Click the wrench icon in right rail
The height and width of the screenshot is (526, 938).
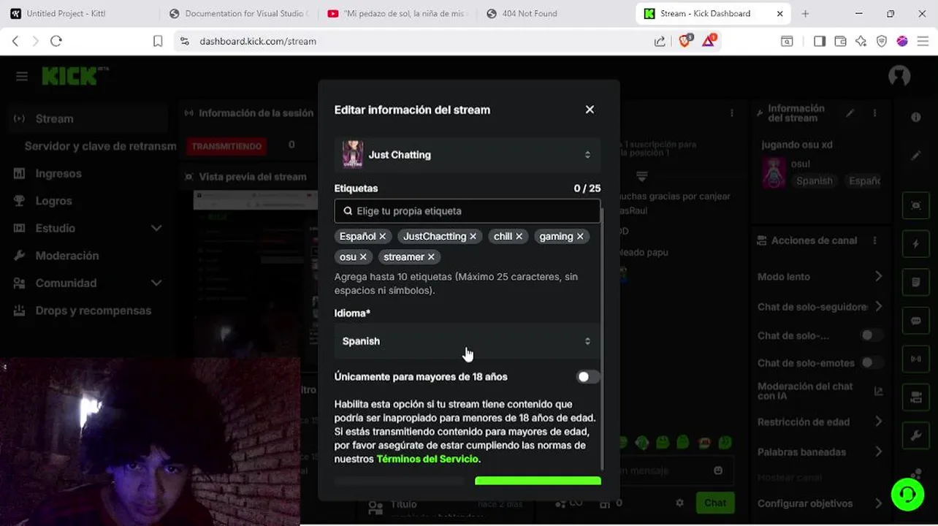coord(916,436)
